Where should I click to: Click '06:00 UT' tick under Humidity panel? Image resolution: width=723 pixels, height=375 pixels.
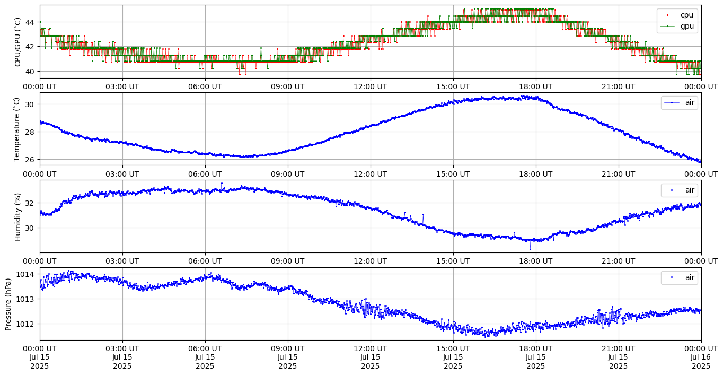point(205,261)
